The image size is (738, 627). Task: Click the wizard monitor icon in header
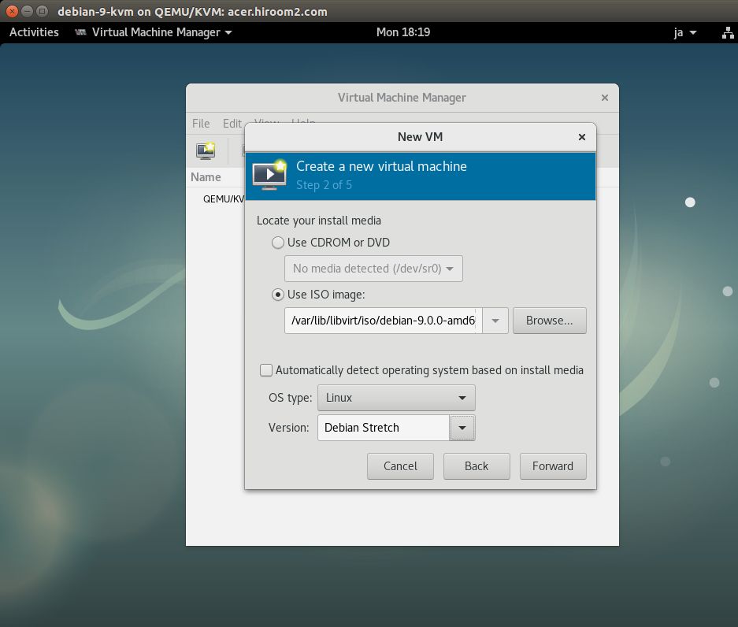pyautogui.click(x=269, y=175)
